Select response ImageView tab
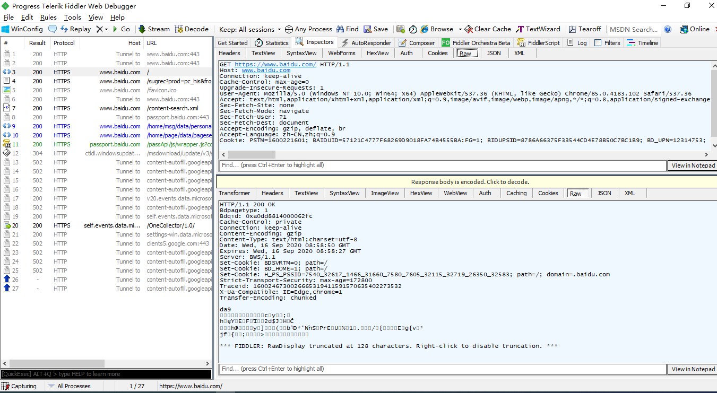This screenshot has height=393, width=717. point(385,193)
